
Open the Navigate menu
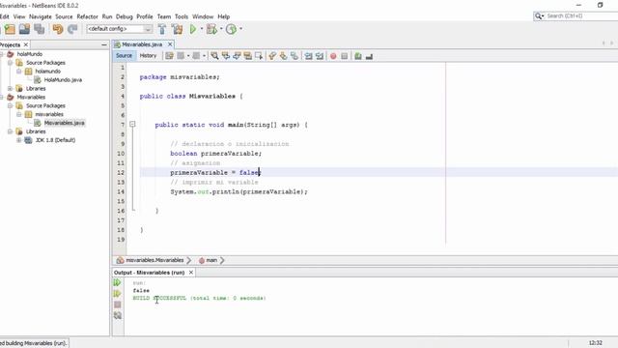click(x=41, y=16)
